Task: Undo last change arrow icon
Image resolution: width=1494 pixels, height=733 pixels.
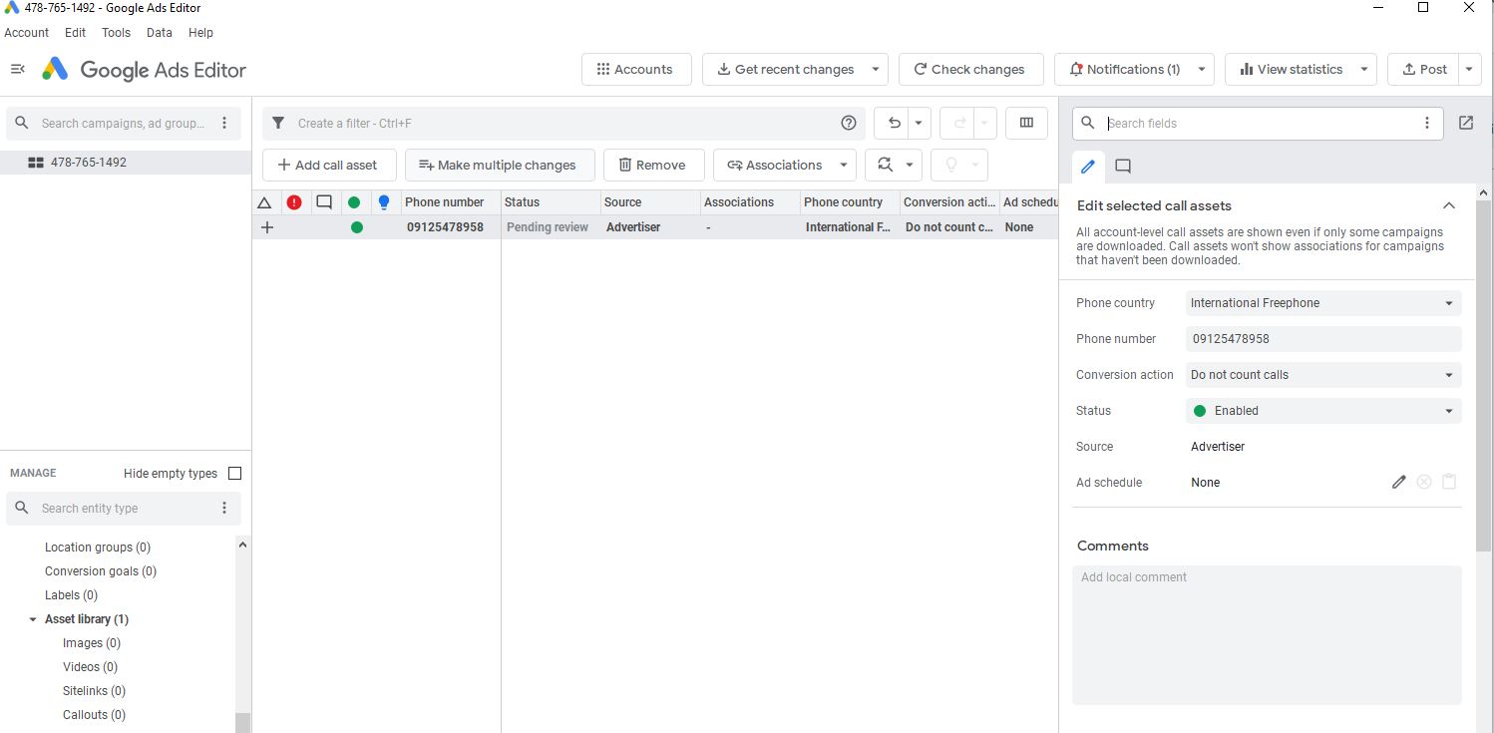Action: pos(894,123)
